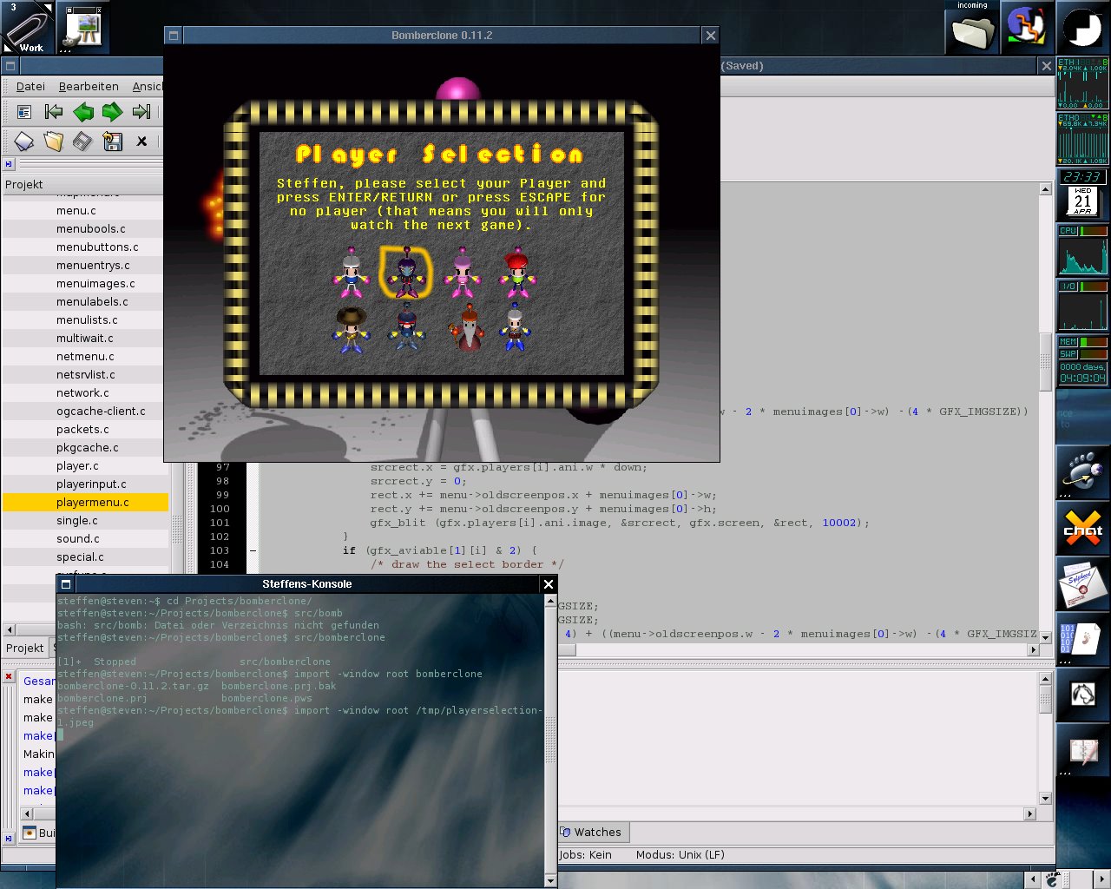Click the dock toggle icon beside Build tab
This screenshot has width=1111, height=889.
point(9,839)
